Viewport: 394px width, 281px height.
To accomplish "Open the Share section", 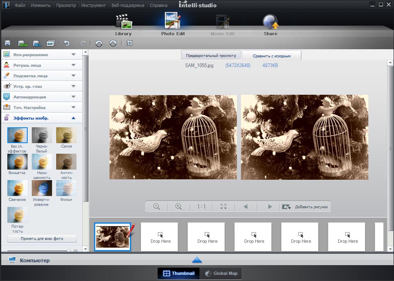I will click(270, 25).
